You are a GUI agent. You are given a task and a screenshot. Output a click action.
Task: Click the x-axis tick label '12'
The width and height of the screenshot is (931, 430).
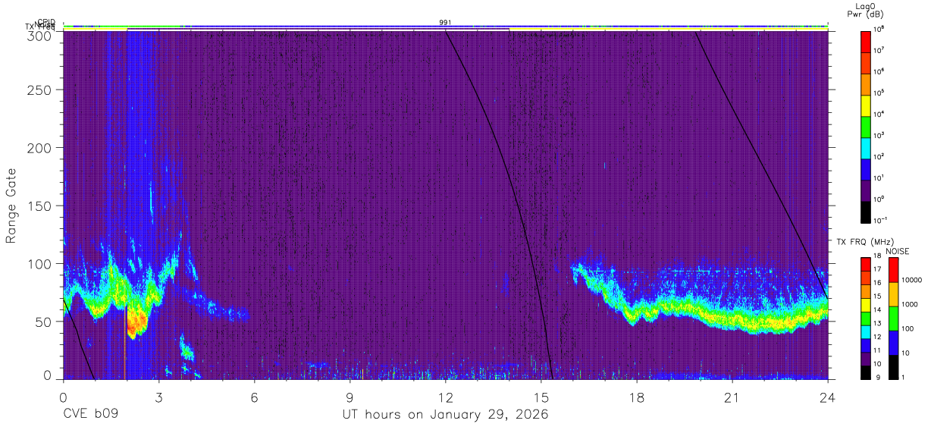tap(445, 397)
